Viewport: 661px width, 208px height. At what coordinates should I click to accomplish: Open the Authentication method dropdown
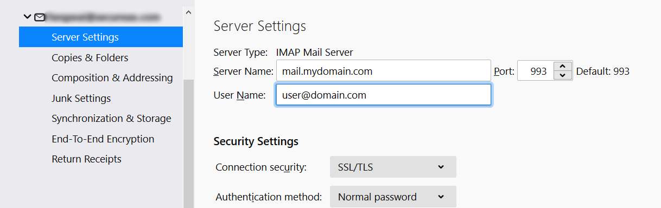(x=393, y=197)
